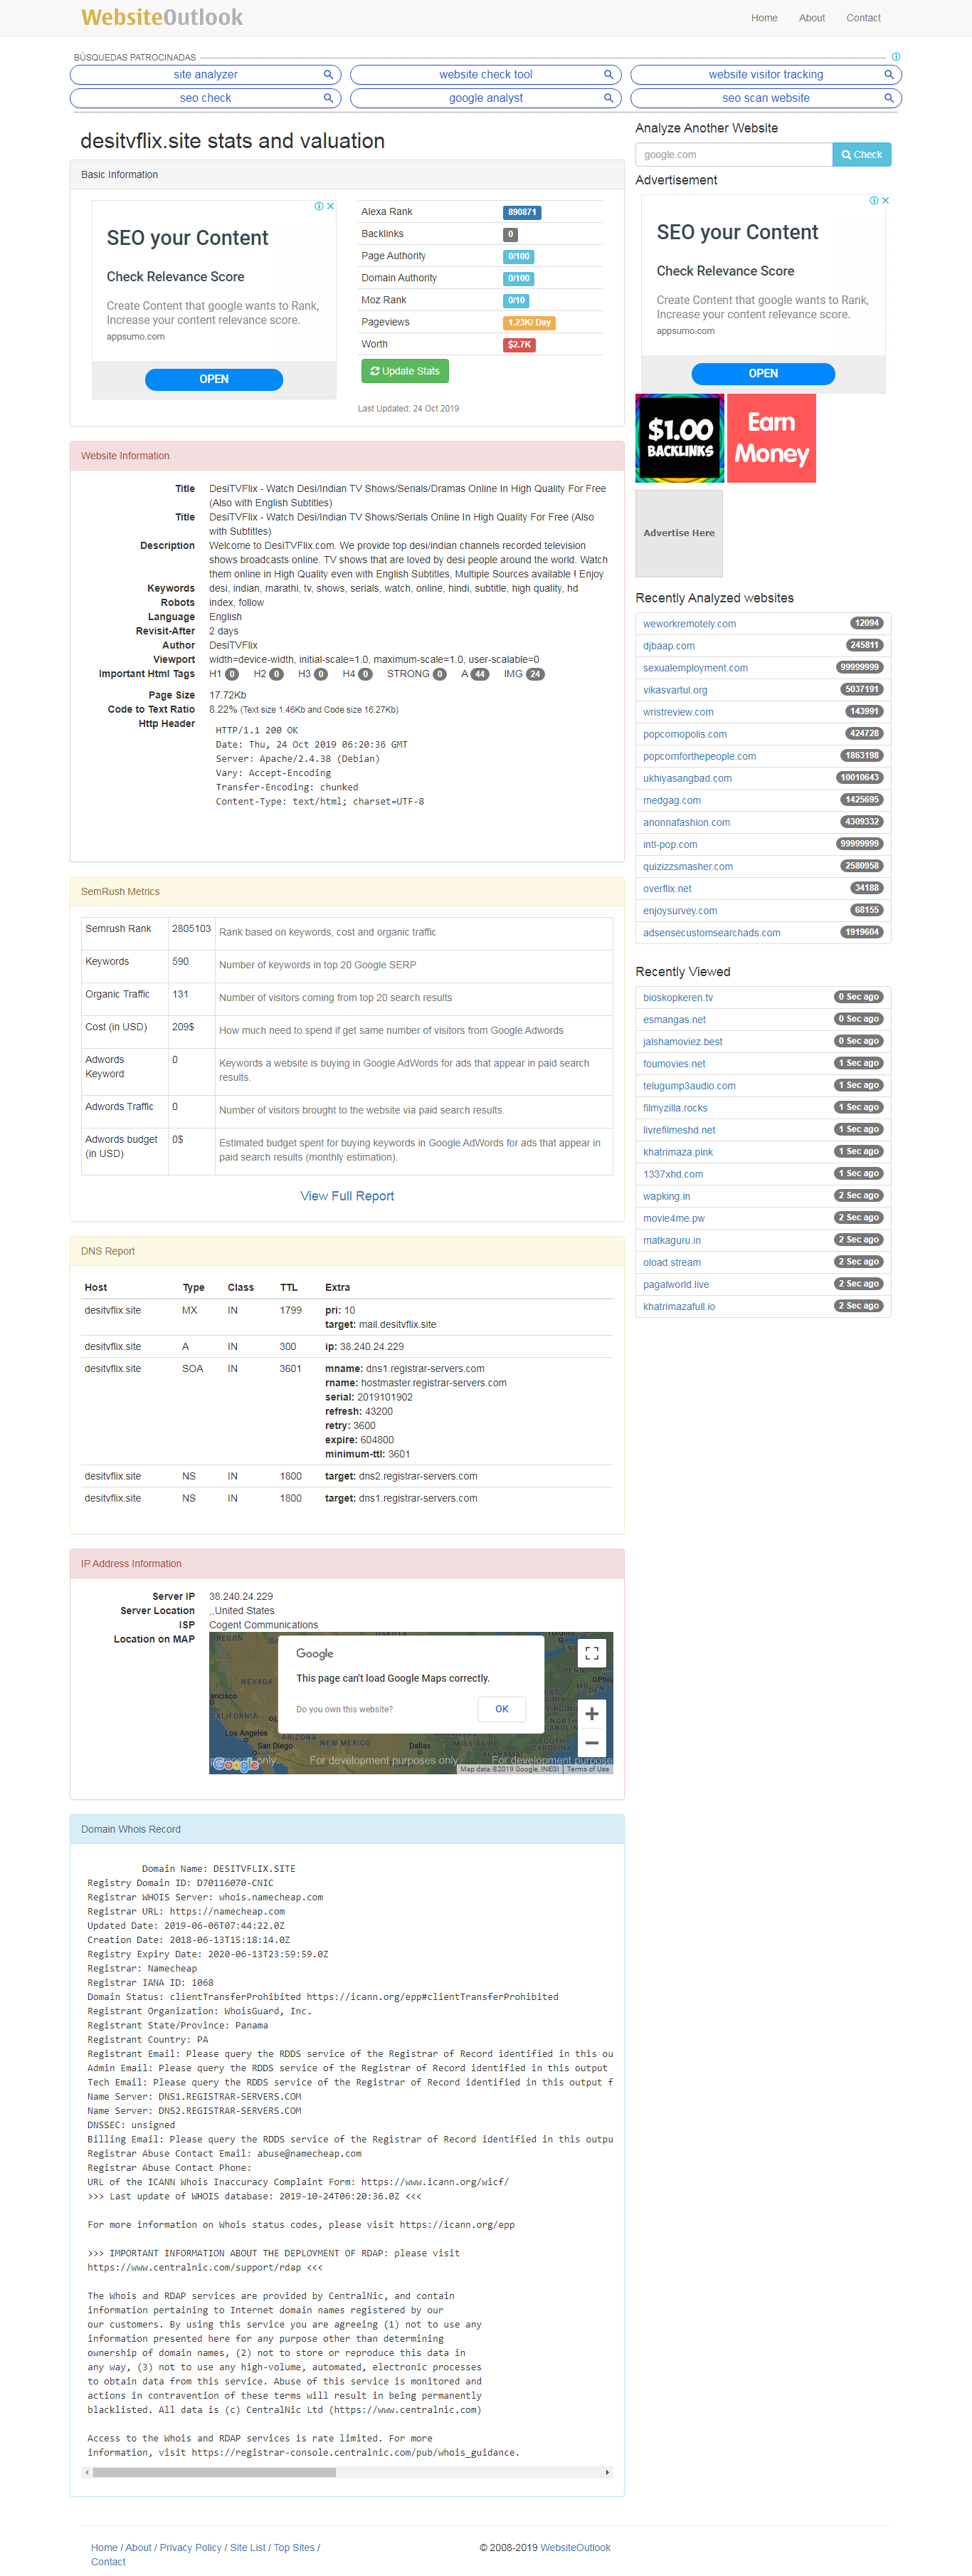Click OPEN on the left SEO ad
Screen dimensions: 972x2576
(x=213, y=379)
